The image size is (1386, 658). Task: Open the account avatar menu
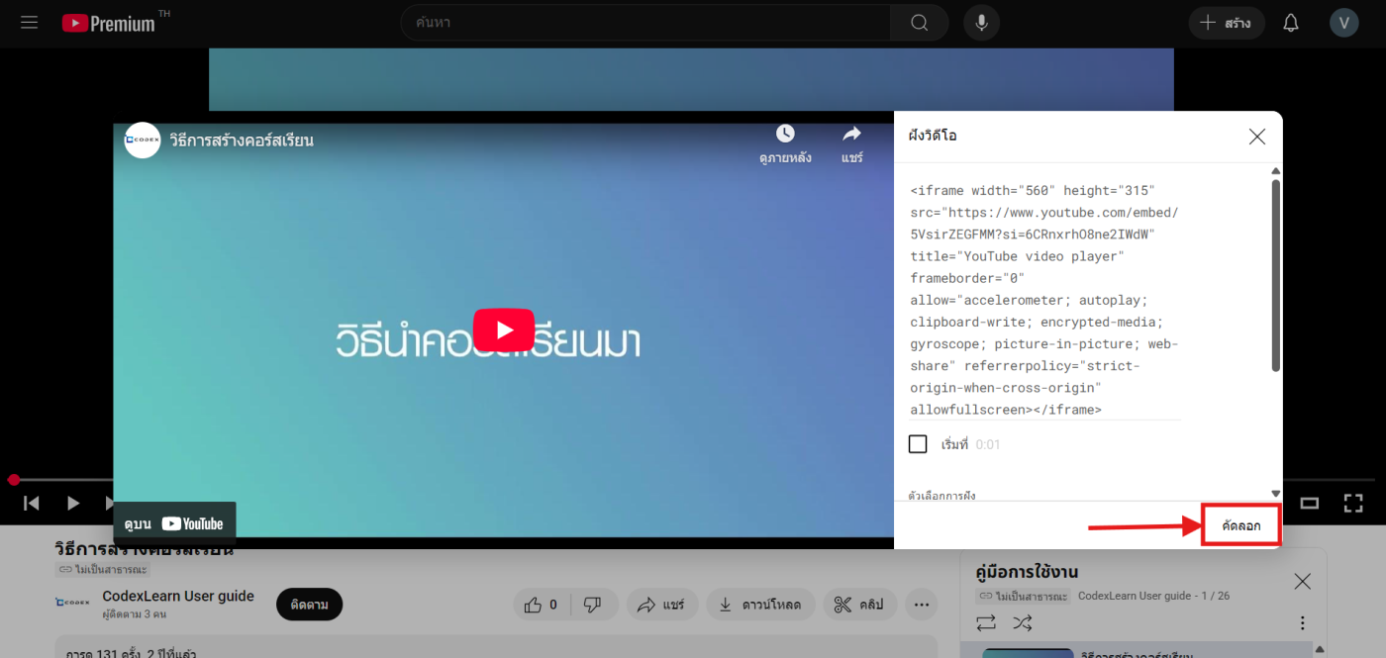tap(1343, 23)
